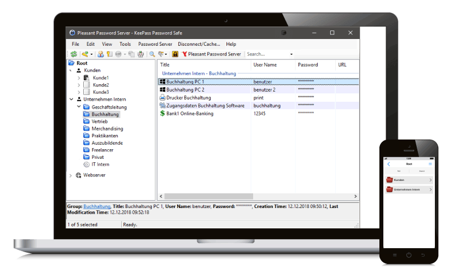Open the Password Server menu
Image resolution: width=453 pixels, height=277 pixels.
155,44
